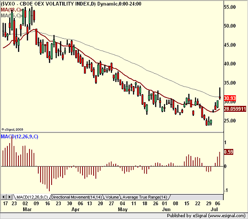Click the 0.59 MACD value tag
248x219 pixels.
tap(228, 152)
